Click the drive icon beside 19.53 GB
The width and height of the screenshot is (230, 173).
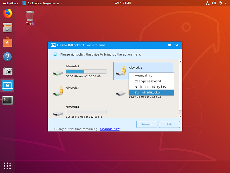click(121, 93)
